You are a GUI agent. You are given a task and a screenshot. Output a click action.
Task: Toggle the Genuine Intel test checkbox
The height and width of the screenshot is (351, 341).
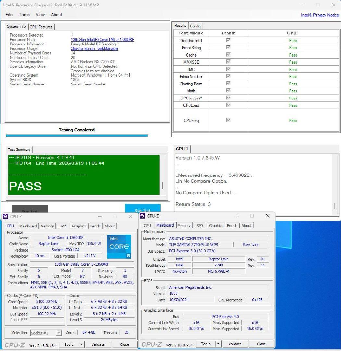[228, 40]
